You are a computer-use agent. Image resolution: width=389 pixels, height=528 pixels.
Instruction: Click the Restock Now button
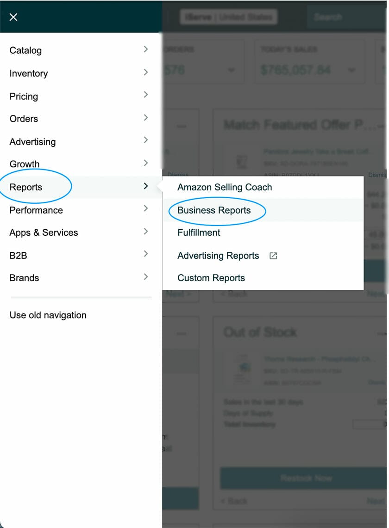point(307,478)
